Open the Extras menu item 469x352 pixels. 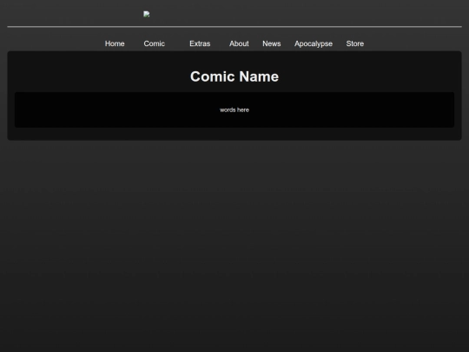pos(200,43)
